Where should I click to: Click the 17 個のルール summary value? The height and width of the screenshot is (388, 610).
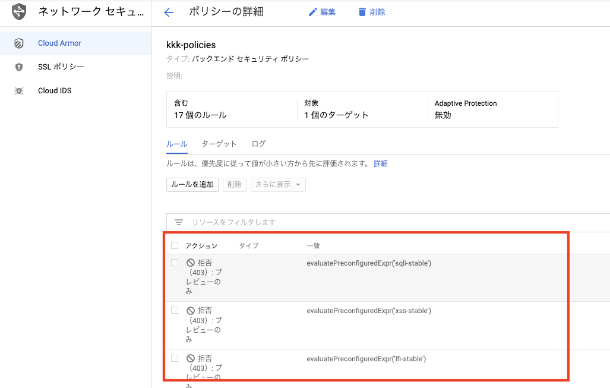(200, 115)
